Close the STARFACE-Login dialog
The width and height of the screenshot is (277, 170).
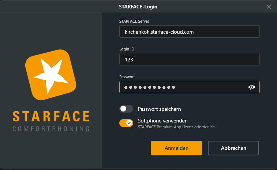point(269,7)
